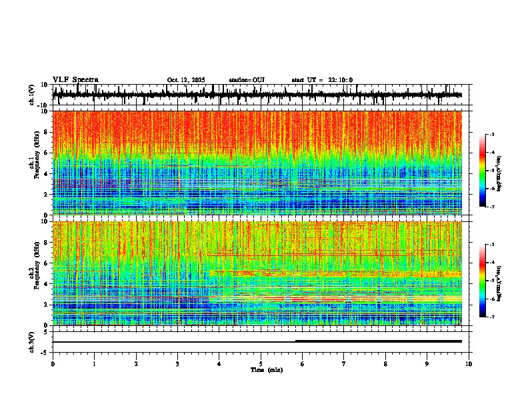Viewport: 528px width, 408px height.
Task: Click time axis tick label "5"
Action: click(261, 364)
